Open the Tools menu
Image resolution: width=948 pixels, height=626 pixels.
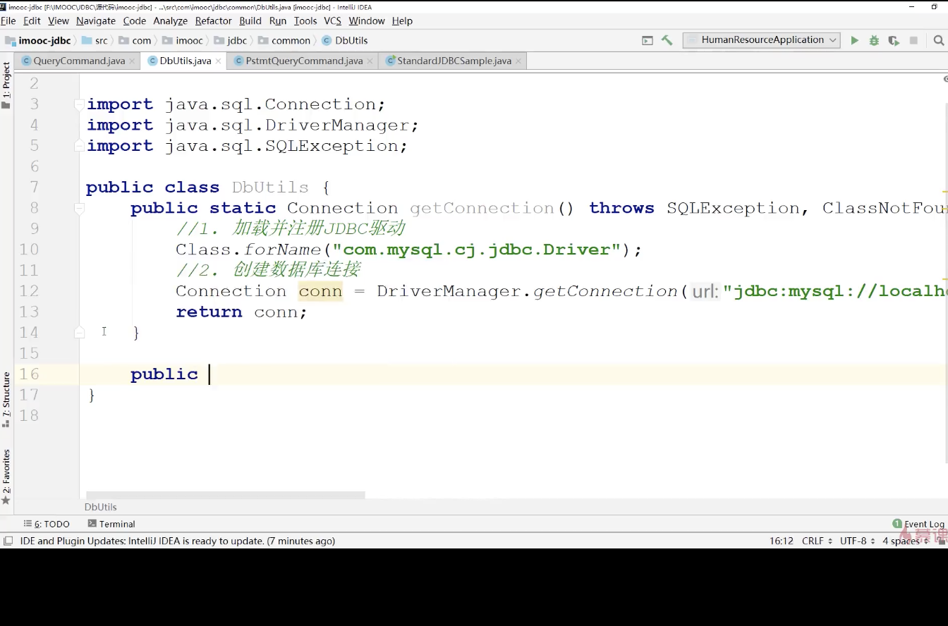point(305,21)
